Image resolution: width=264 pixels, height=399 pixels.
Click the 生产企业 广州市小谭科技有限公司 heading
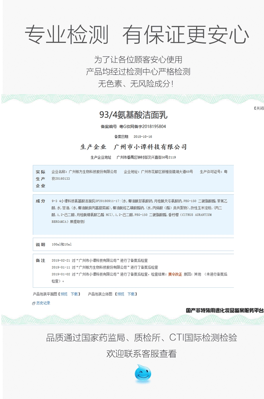(x=133, y=147)
